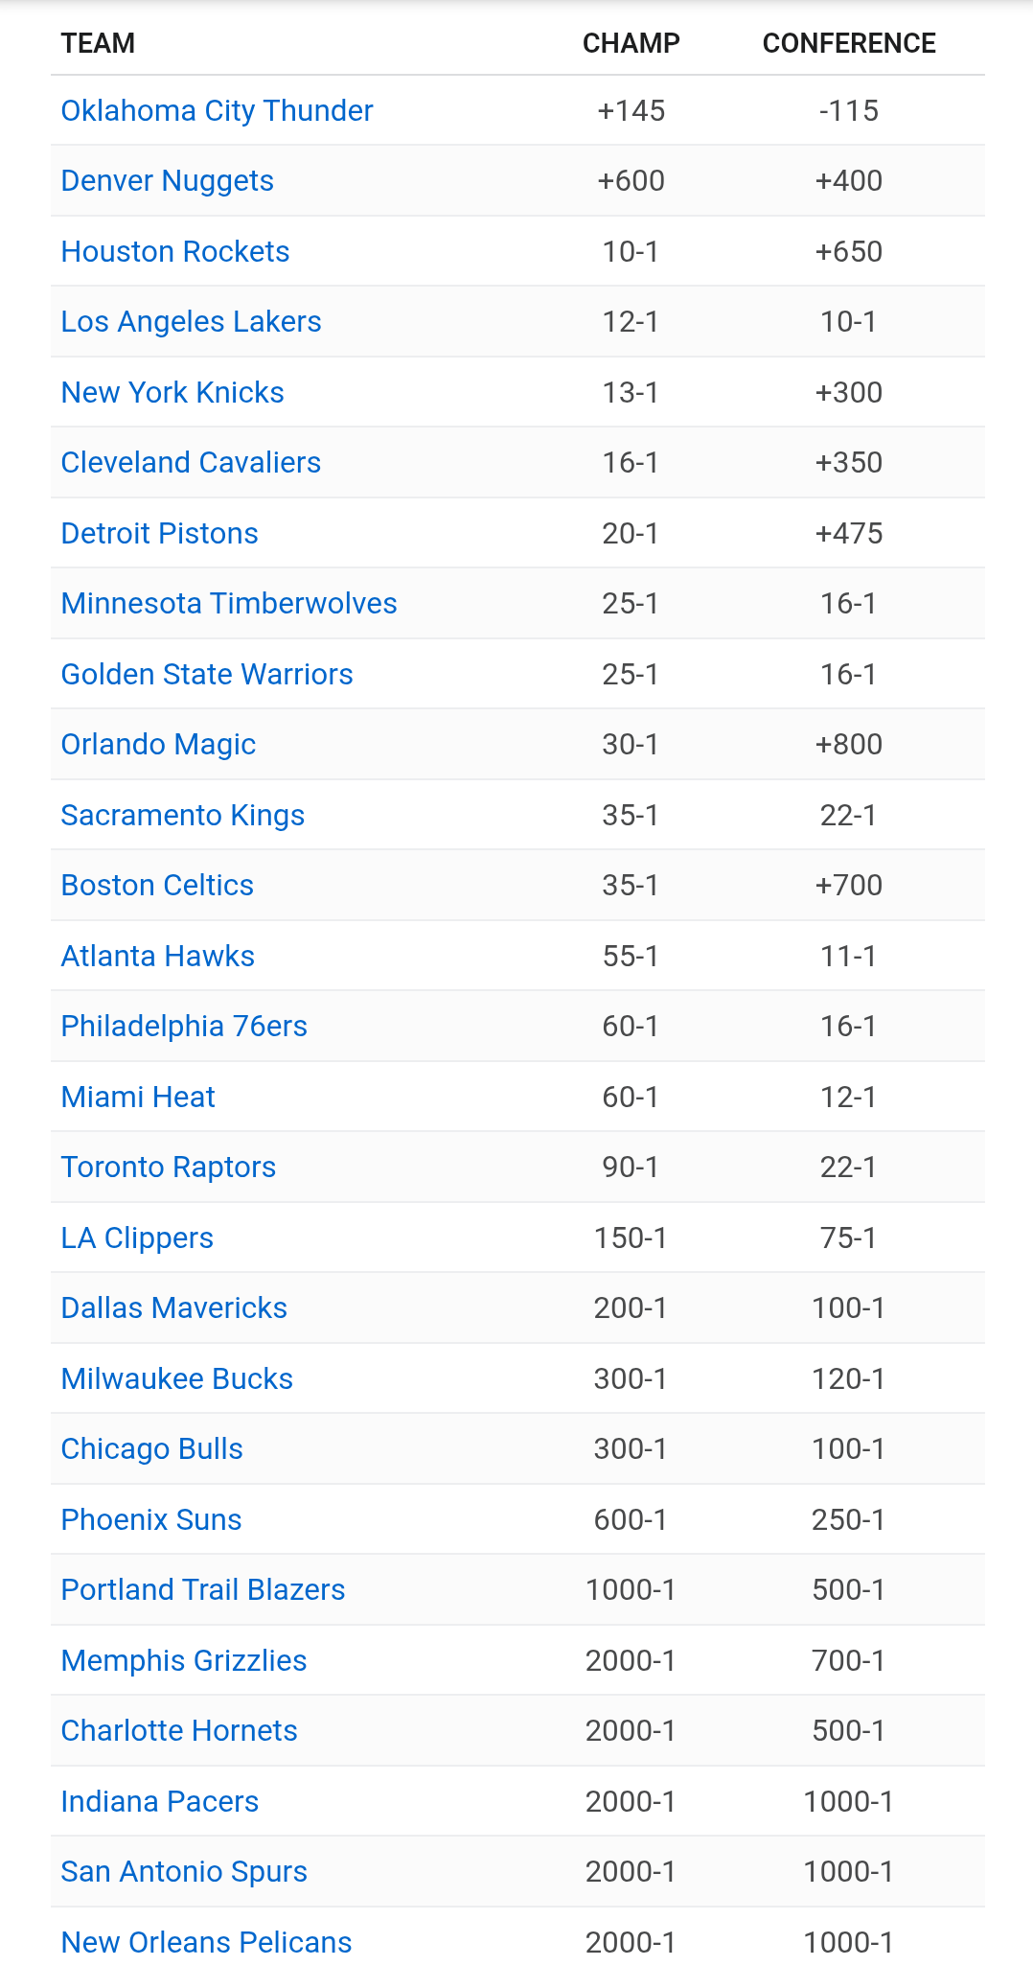This screenshot has width=1033, height=1966.
Task: Click the CHAMP column header
Action: click(631, 43)
